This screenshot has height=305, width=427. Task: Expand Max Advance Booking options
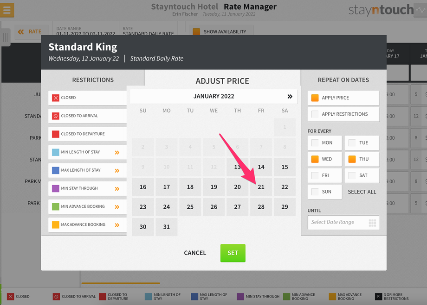tap(117, 225)
